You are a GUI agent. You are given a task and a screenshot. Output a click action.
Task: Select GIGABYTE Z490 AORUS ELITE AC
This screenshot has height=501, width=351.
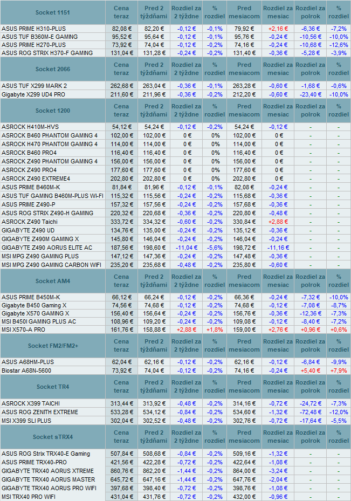[47, 248]
